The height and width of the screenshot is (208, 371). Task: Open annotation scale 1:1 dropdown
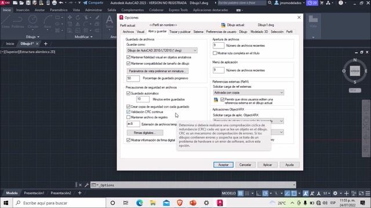coord(327,194)
